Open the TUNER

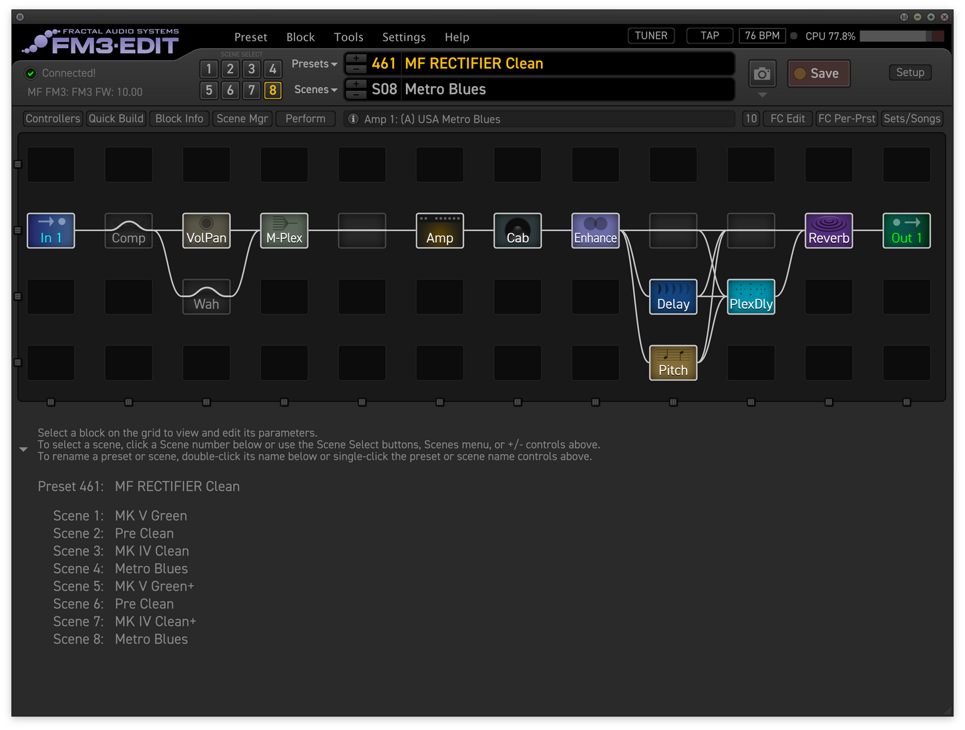point(650,36)
